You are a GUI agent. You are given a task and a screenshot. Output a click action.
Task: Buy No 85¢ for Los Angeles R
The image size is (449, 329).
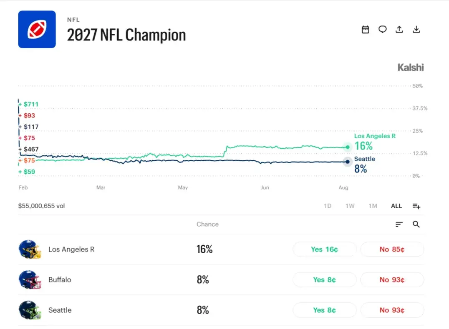click(x=392, y=249)
